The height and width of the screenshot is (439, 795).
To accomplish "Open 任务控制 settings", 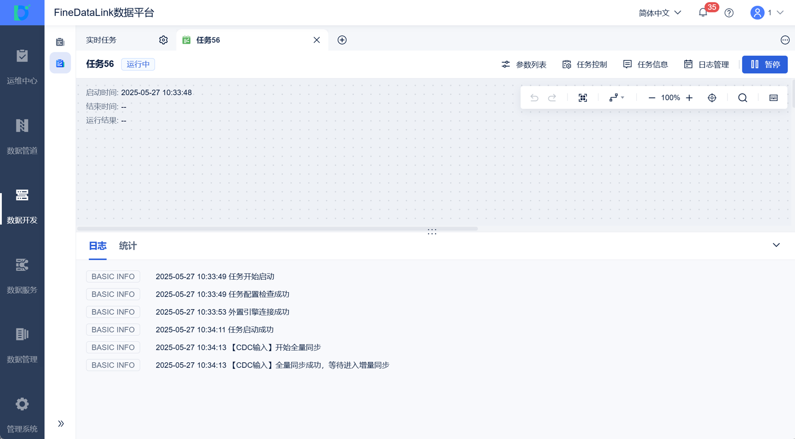I will click(585, 64).
